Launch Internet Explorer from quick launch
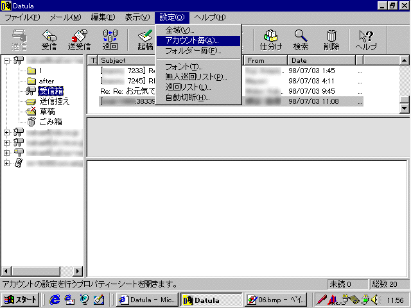Image resolution: width=411 pixels, height=308 pixels. click(55, 300)
